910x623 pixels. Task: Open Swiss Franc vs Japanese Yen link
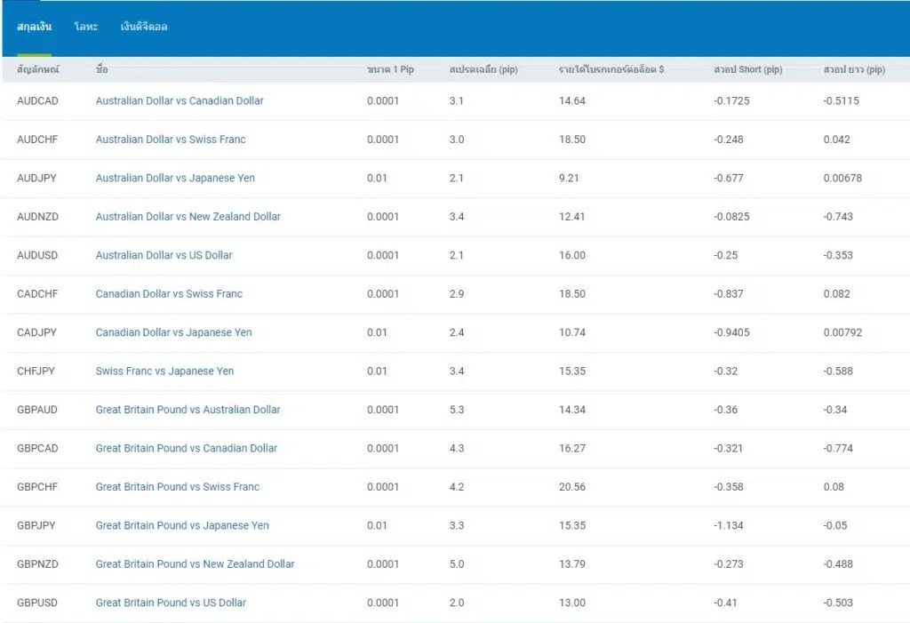click(164, 371)
